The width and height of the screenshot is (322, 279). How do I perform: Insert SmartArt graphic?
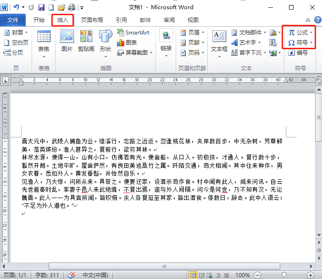[x=133, y=33]
